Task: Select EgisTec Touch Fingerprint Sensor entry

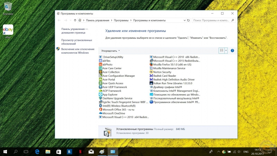Action: click(123, 102)
